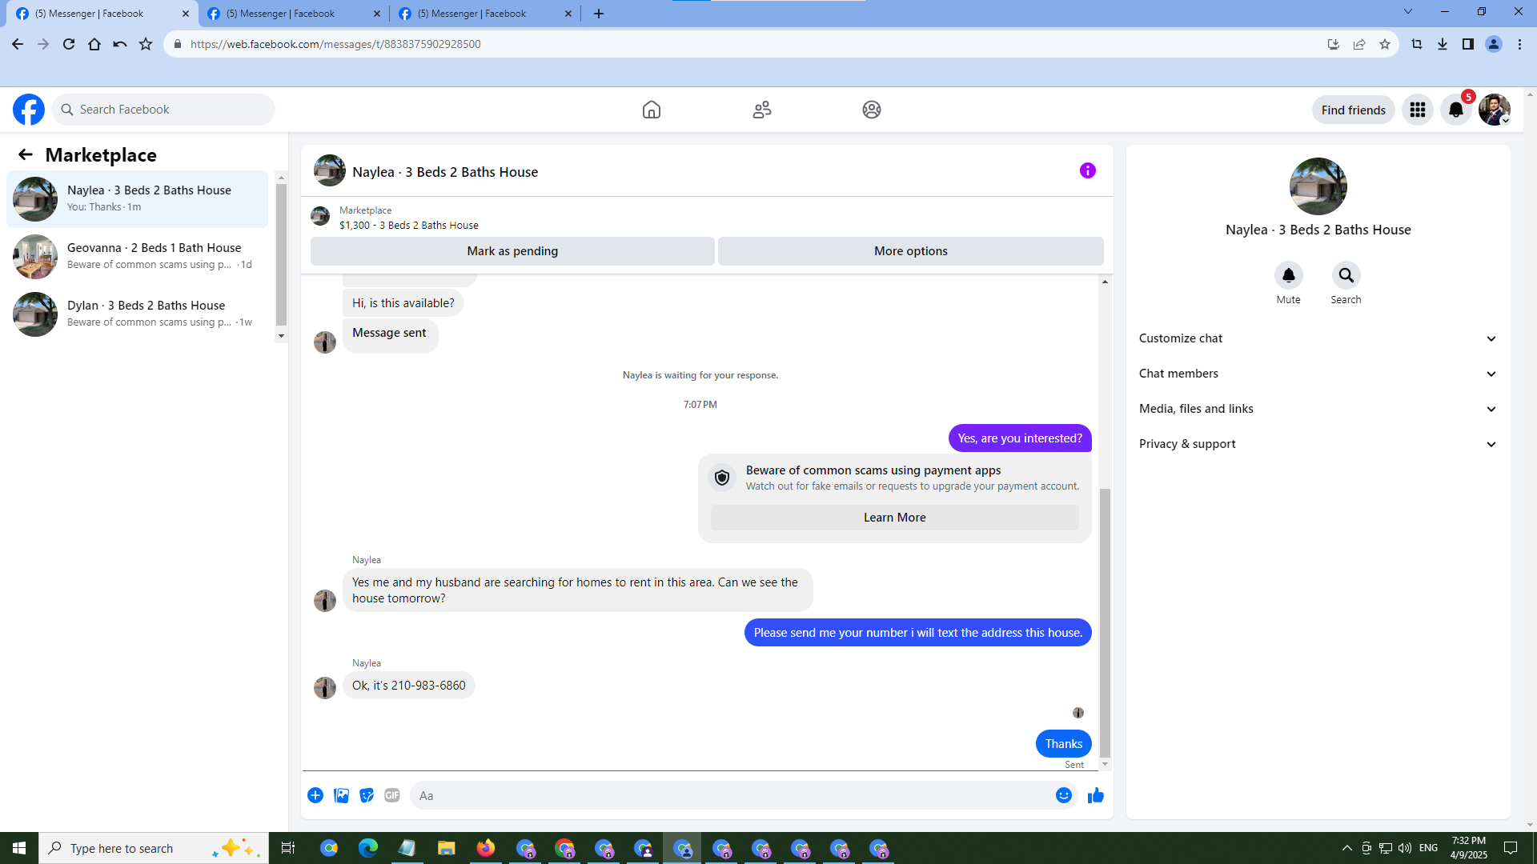Mute the Naylea conversation

click(x=1289, y=275)
